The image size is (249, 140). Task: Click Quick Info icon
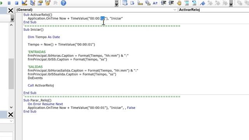[x=140, y=3]
